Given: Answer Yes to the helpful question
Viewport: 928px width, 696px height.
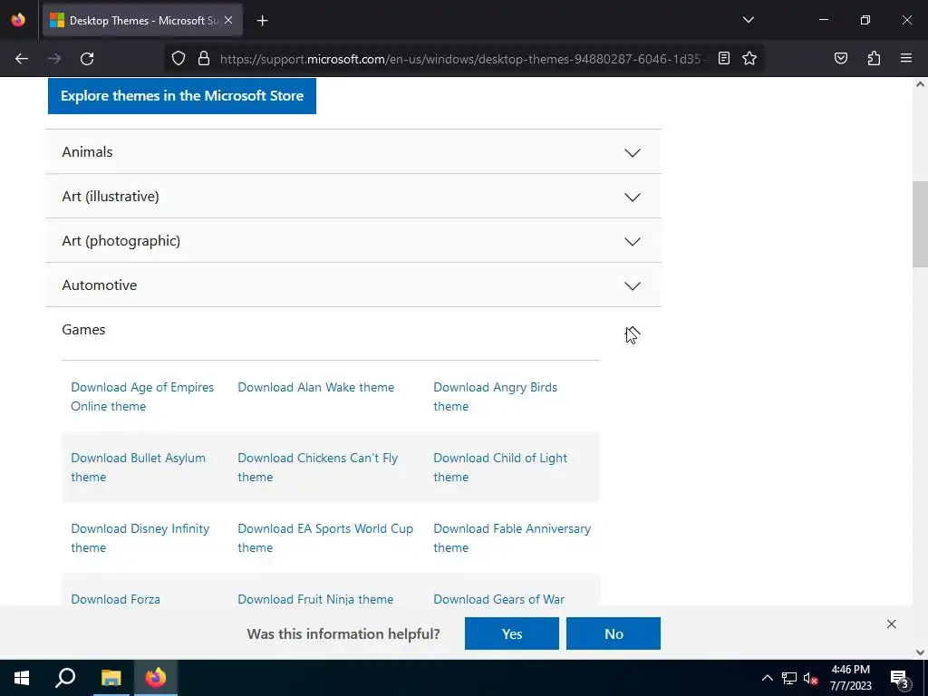Looking at the screenshot, I should [x=511, y=633].
